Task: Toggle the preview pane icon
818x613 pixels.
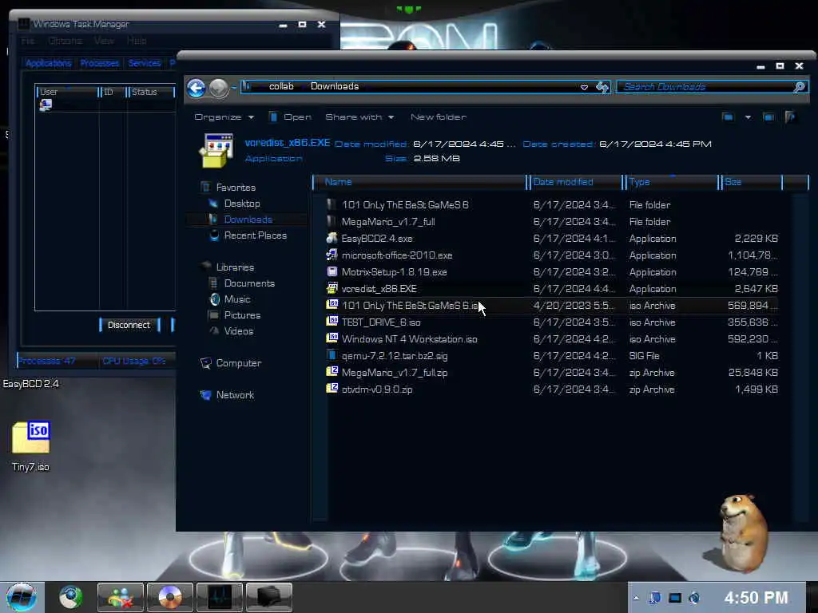Action: pos(768,117)
